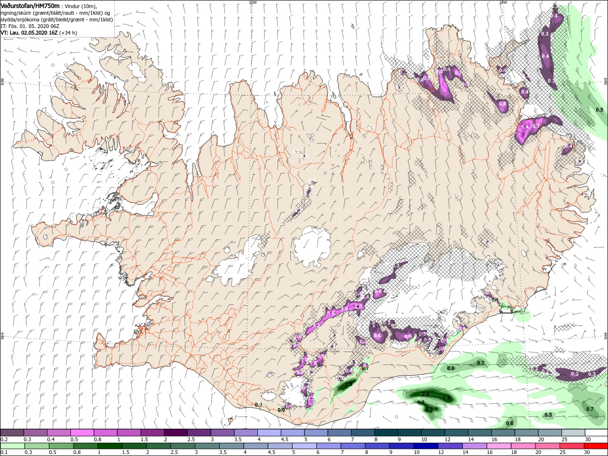Viewport: 608px width, 456px height.
Task: Pick the snow legend swatch starting at 2.5
Action: coord(199,432)
